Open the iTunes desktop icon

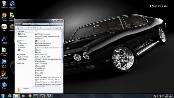(4, 86)
